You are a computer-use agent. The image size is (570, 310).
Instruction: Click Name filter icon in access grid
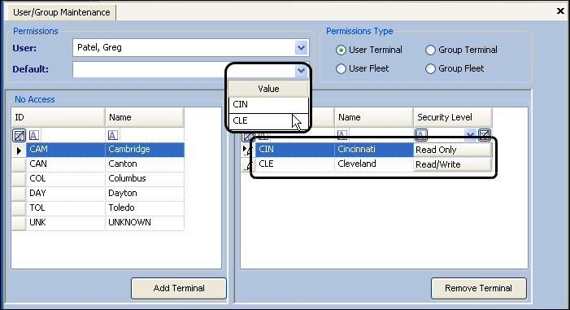[x=342, y=135]
